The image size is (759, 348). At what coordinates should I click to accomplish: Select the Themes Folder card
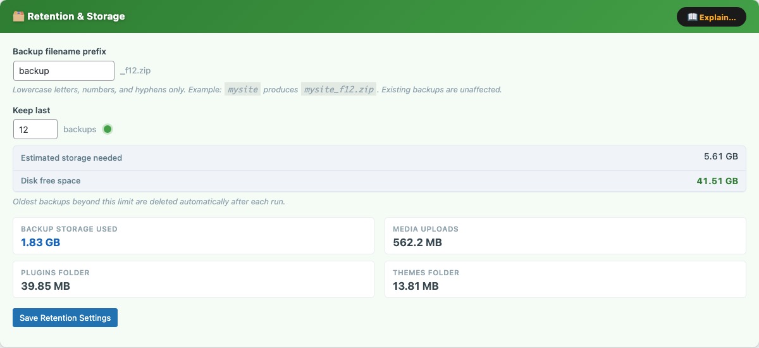tap(565, 280)
